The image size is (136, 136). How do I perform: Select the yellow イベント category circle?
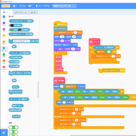(x=4, y=35)
